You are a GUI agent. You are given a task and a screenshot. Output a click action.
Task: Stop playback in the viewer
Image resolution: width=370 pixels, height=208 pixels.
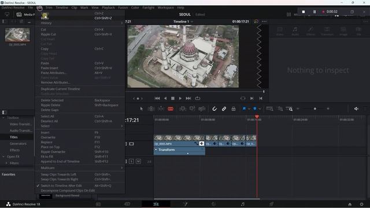pos(173,98)
